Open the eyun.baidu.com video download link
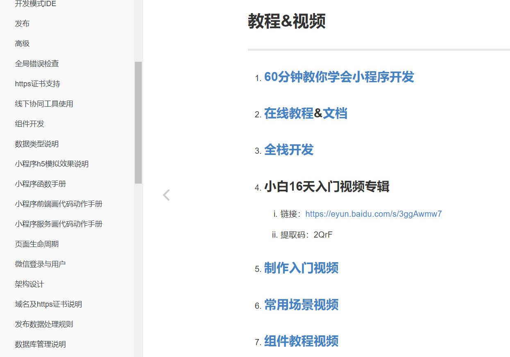510x357 pixels. tap(373, 214)
